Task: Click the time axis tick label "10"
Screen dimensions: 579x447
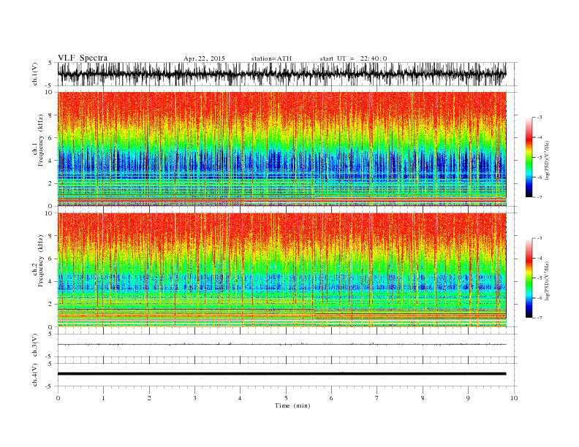Action: [x=514, y=398]
